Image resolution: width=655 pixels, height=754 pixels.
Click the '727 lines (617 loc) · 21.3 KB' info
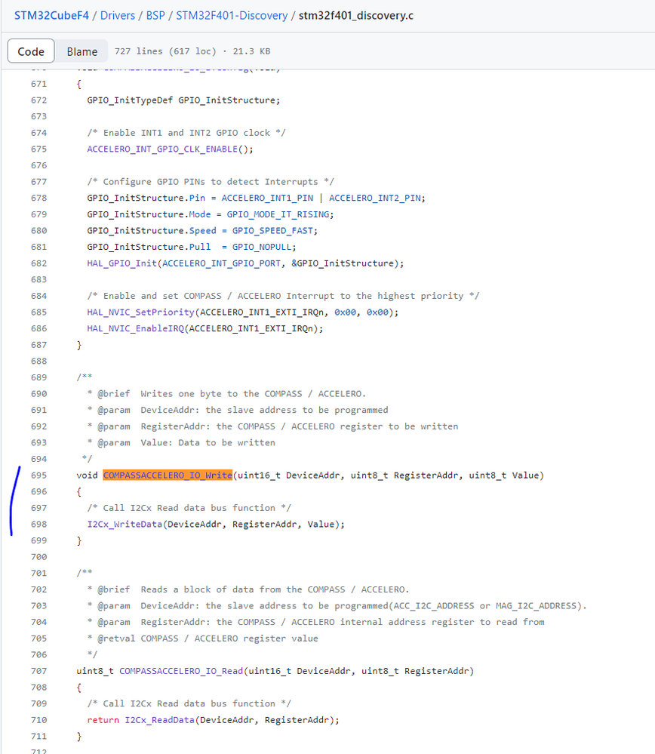[192, 51]
